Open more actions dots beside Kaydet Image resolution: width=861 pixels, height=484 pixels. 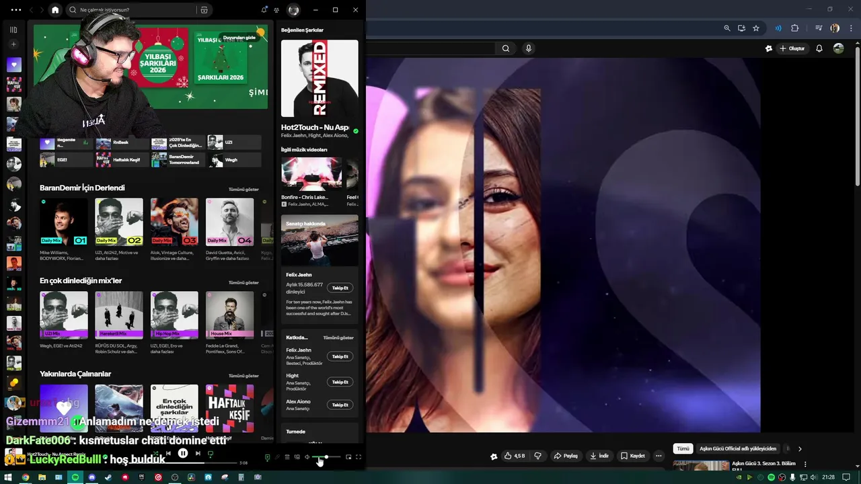click(659, 456)
